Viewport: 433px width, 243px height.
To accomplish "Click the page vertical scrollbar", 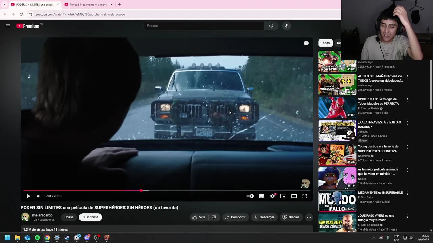I will 431,84.
